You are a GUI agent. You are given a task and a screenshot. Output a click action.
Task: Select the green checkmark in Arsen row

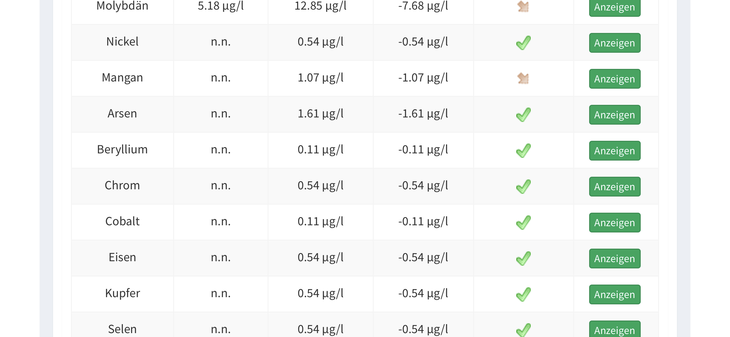point(523,114)
